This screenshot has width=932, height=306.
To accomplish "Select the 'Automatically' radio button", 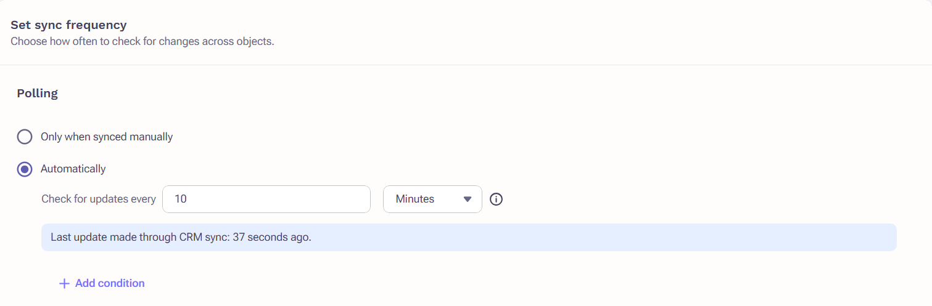I will pos(25,169).
